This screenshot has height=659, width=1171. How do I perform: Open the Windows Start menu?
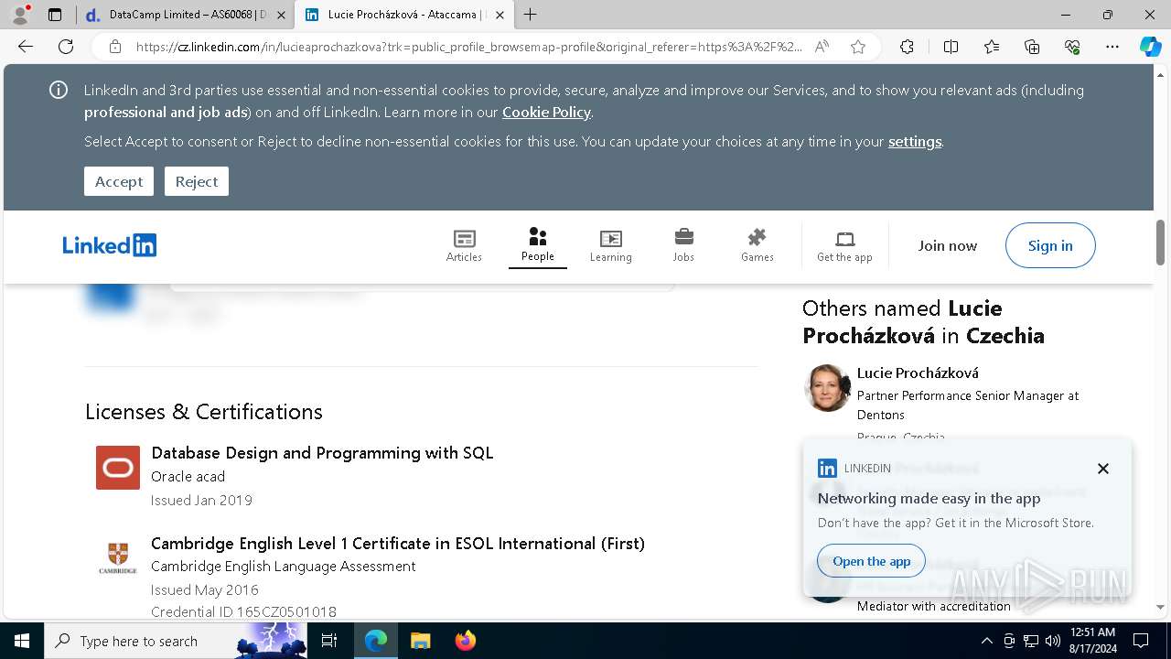(x=21, y=641)
